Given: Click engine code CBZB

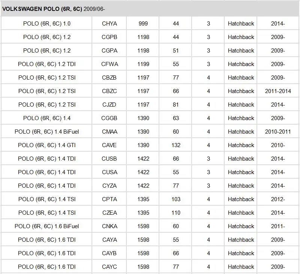Looking at the screenshot, I should 109,78.
